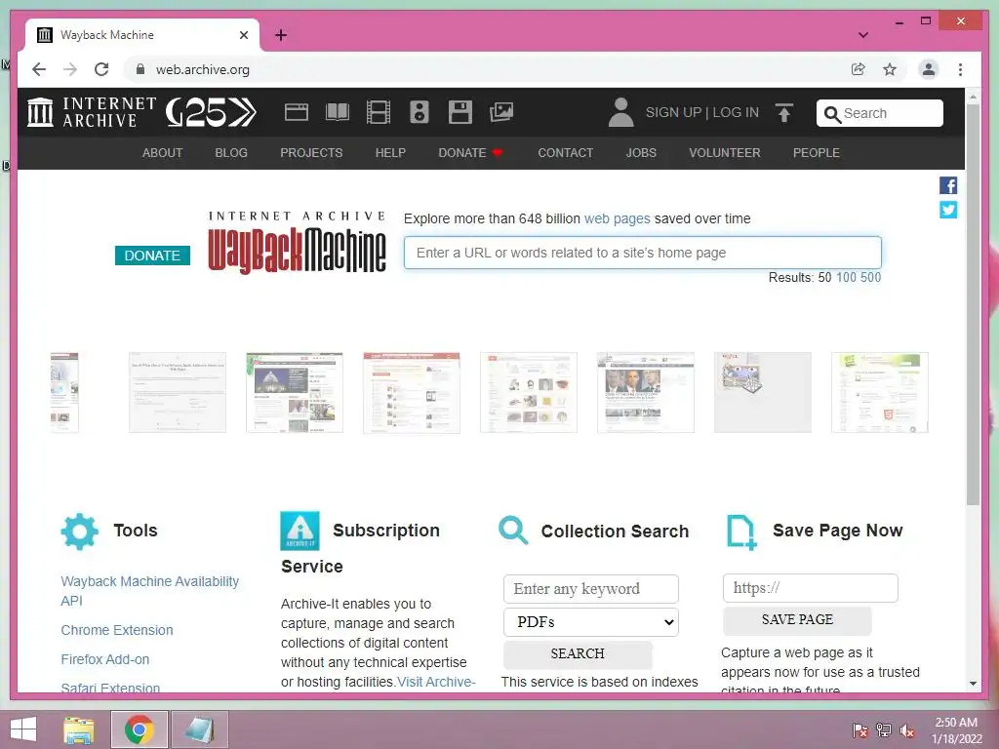The height and width of the screenshot is (749, 999).
Task: Open the PEOPLE menu item
Action: pos(817,153)
